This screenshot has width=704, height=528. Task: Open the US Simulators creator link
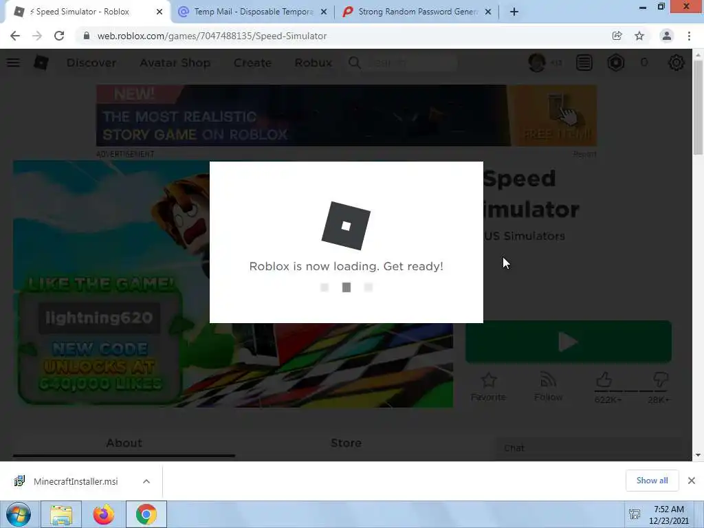525,236
